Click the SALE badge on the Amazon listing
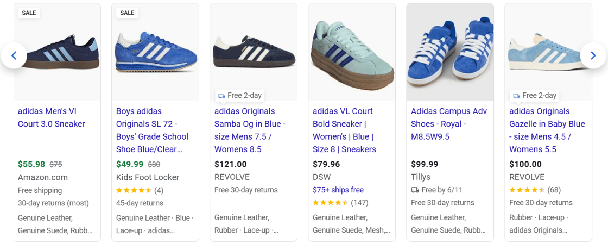Viewport: 608px width, 243px height. click(29, 13)
